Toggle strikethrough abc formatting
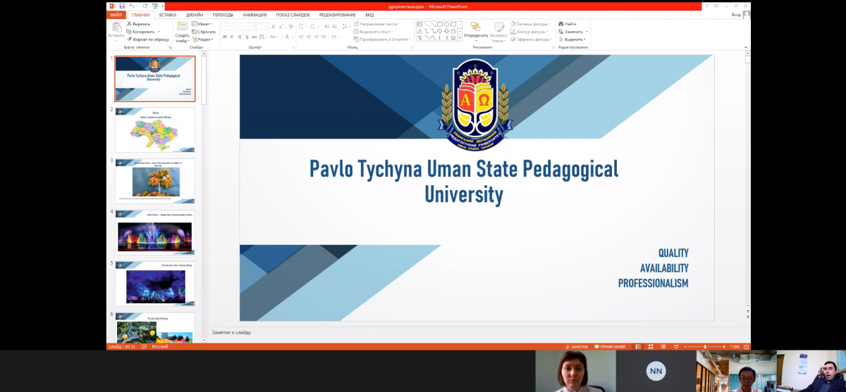Viewport: 846px width, 392px height. (253, 37)
